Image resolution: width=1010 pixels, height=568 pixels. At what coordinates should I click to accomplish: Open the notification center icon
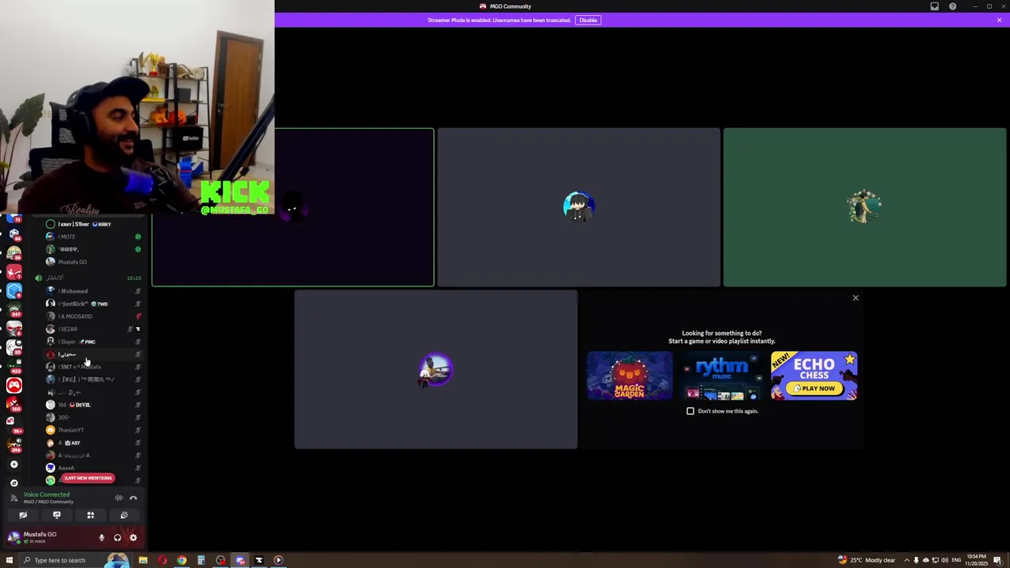(1000, 560)
